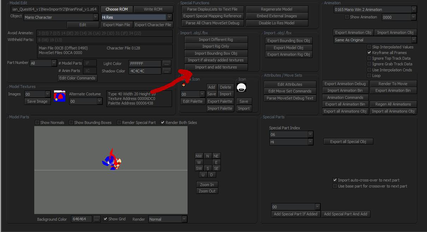Open the Object dropdown showing Mario Character

pyautogui.click(x=61, y=17)
